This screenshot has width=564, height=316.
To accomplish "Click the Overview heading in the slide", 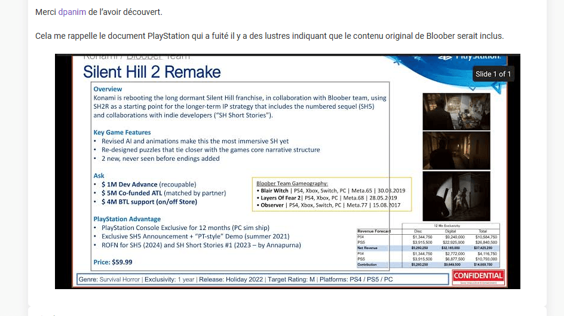I will [108, 89].
